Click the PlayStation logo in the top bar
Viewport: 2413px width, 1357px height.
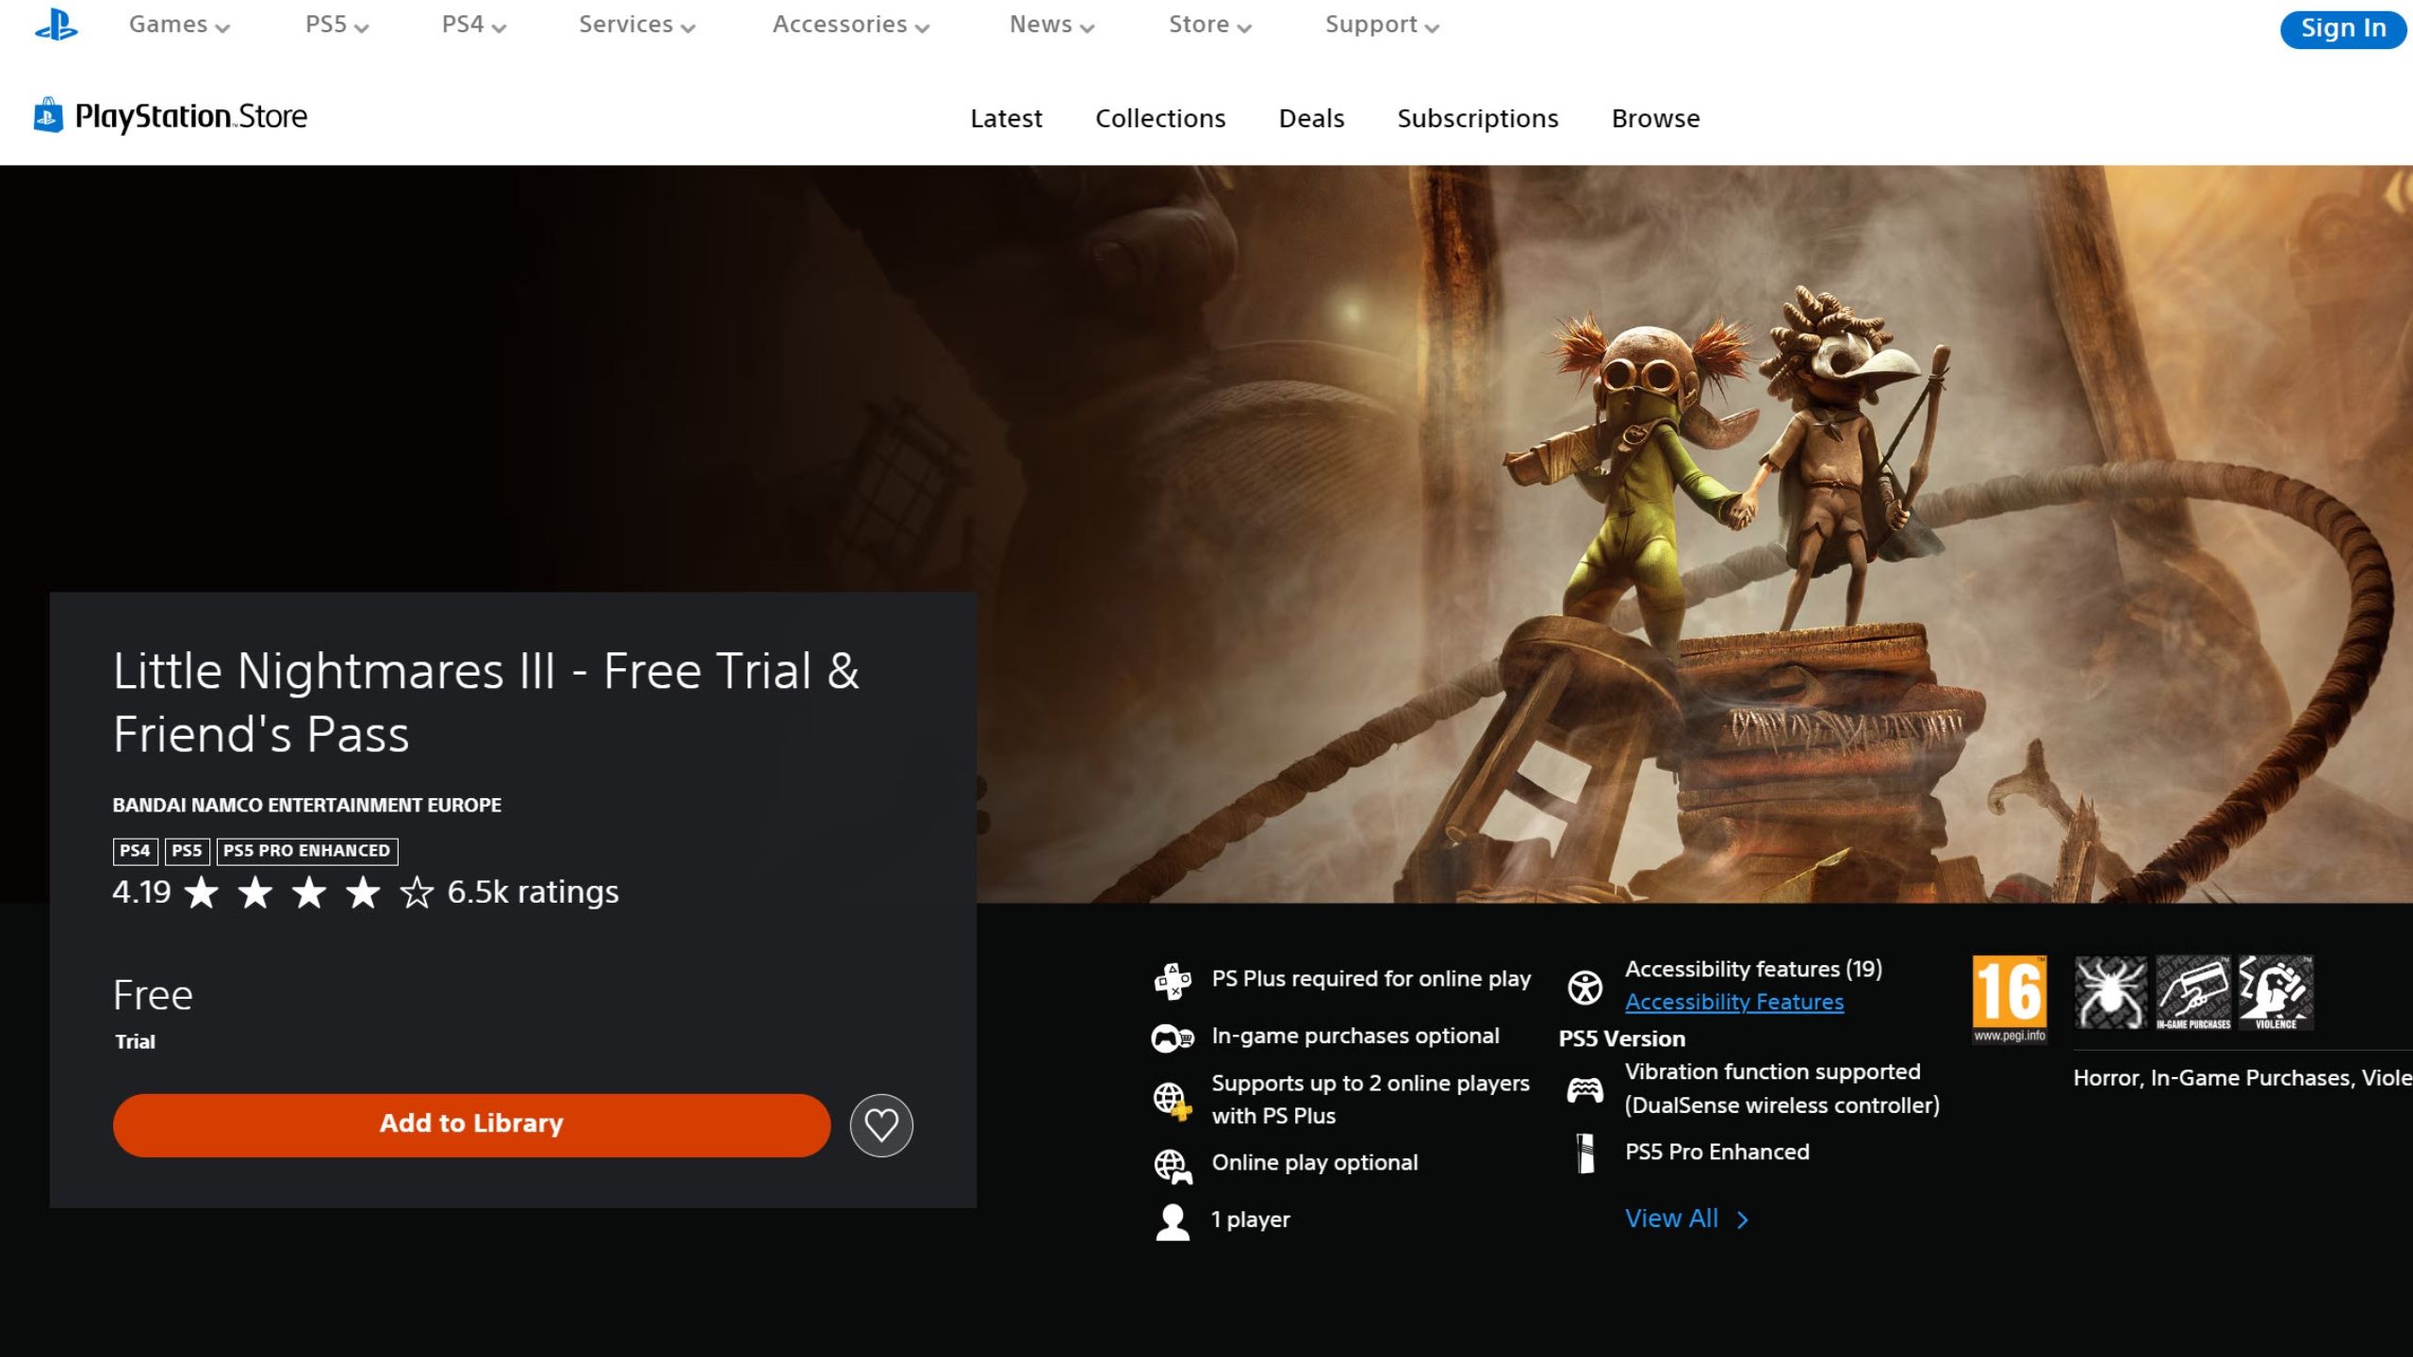pyautogui.click(x=56, y=25)
